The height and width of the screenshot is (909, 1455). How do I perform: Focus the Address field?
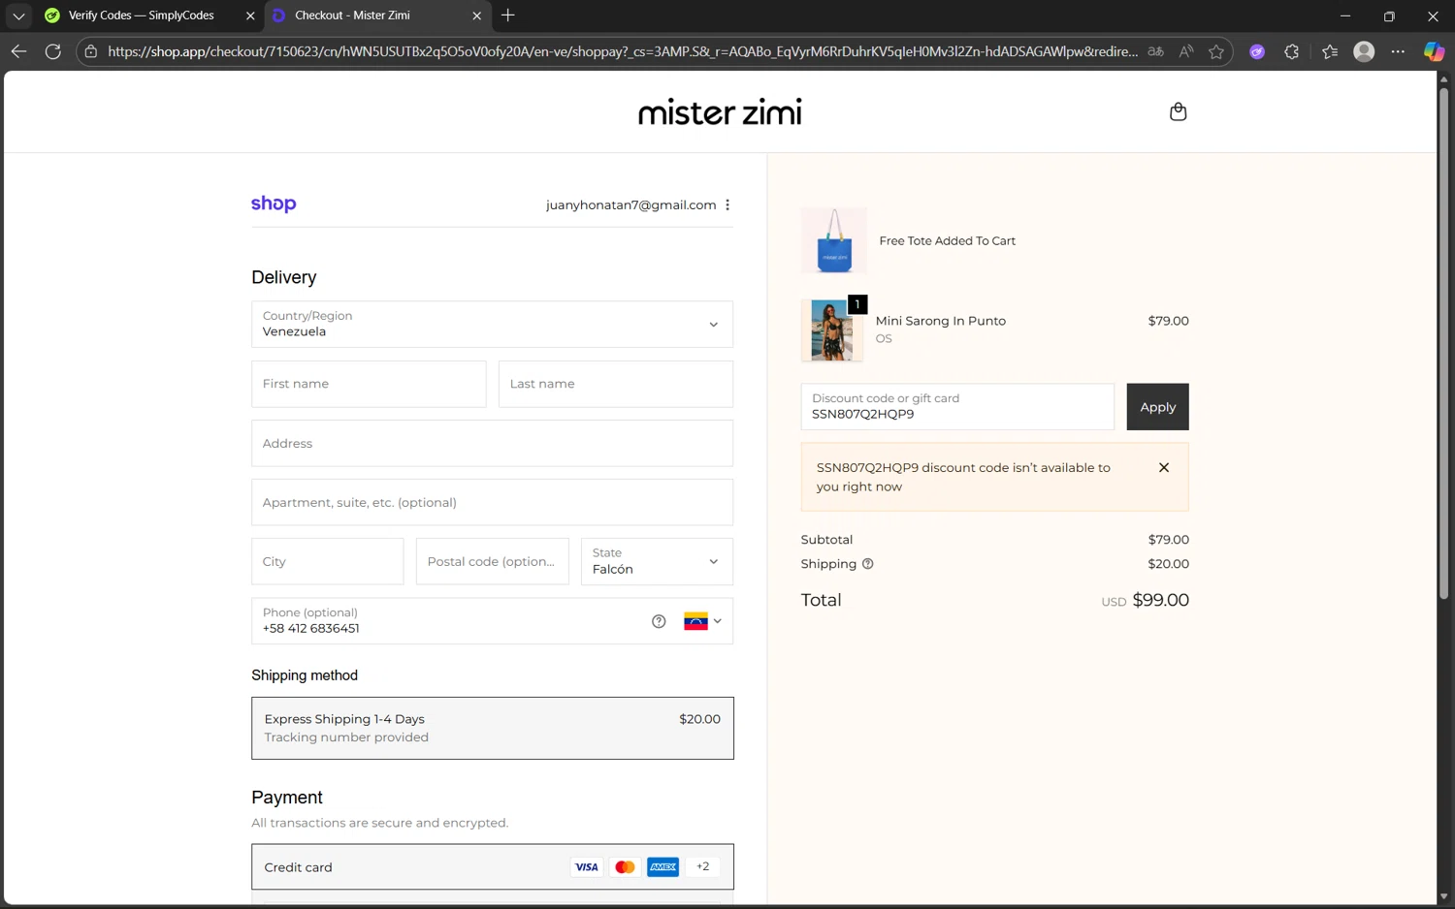pos(492,443)
